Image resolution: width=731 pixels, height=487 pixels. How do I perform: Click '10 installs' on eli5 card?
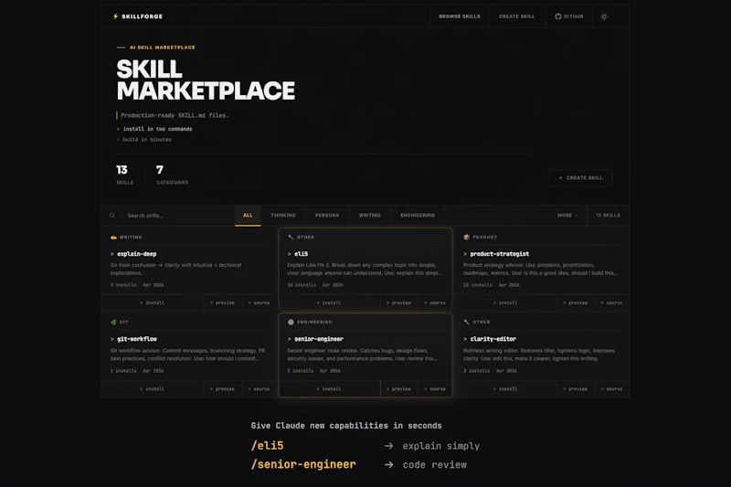pyautogui.click(x=302, y=285)
